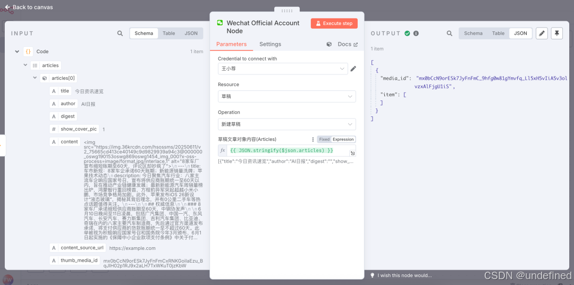Edit credential with pencil icon

click(353, 69)
